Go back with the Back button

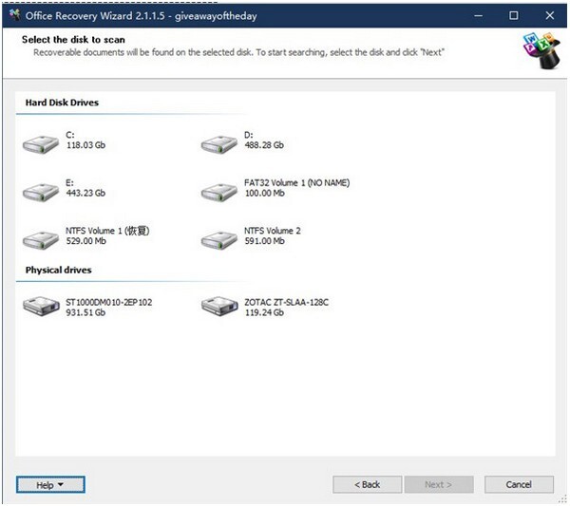(367, 484)
